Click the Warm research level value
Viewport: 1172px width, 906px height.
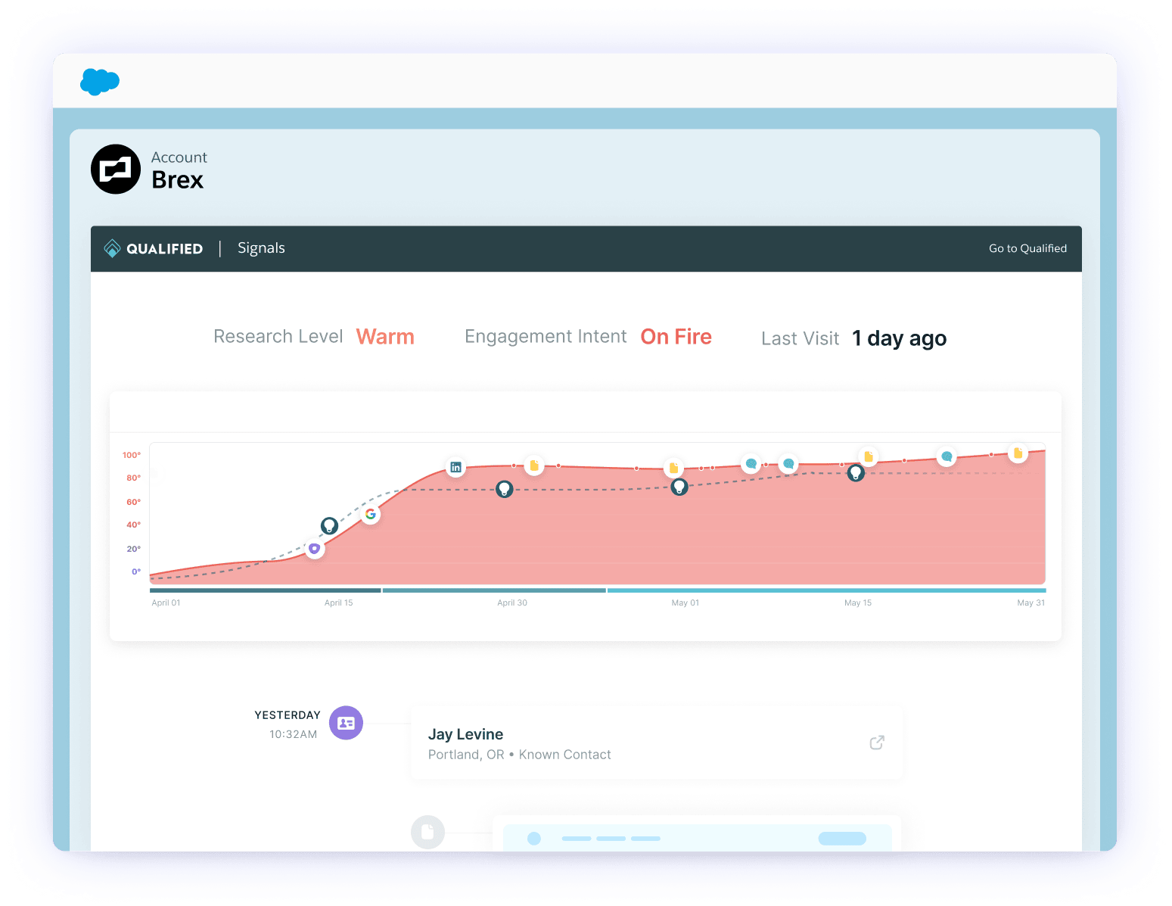(385, 337)
